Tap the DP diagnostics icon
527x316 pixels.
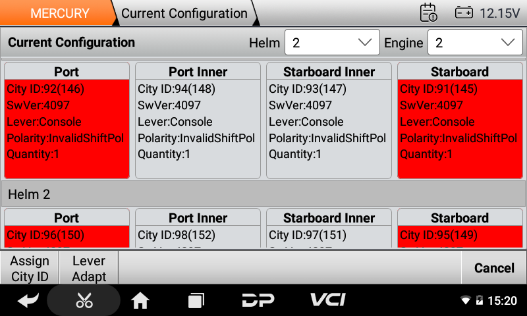[258, 301]
